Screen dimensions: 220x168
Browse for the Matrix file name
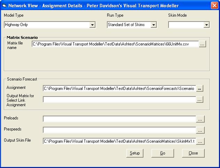pos(202,44)
